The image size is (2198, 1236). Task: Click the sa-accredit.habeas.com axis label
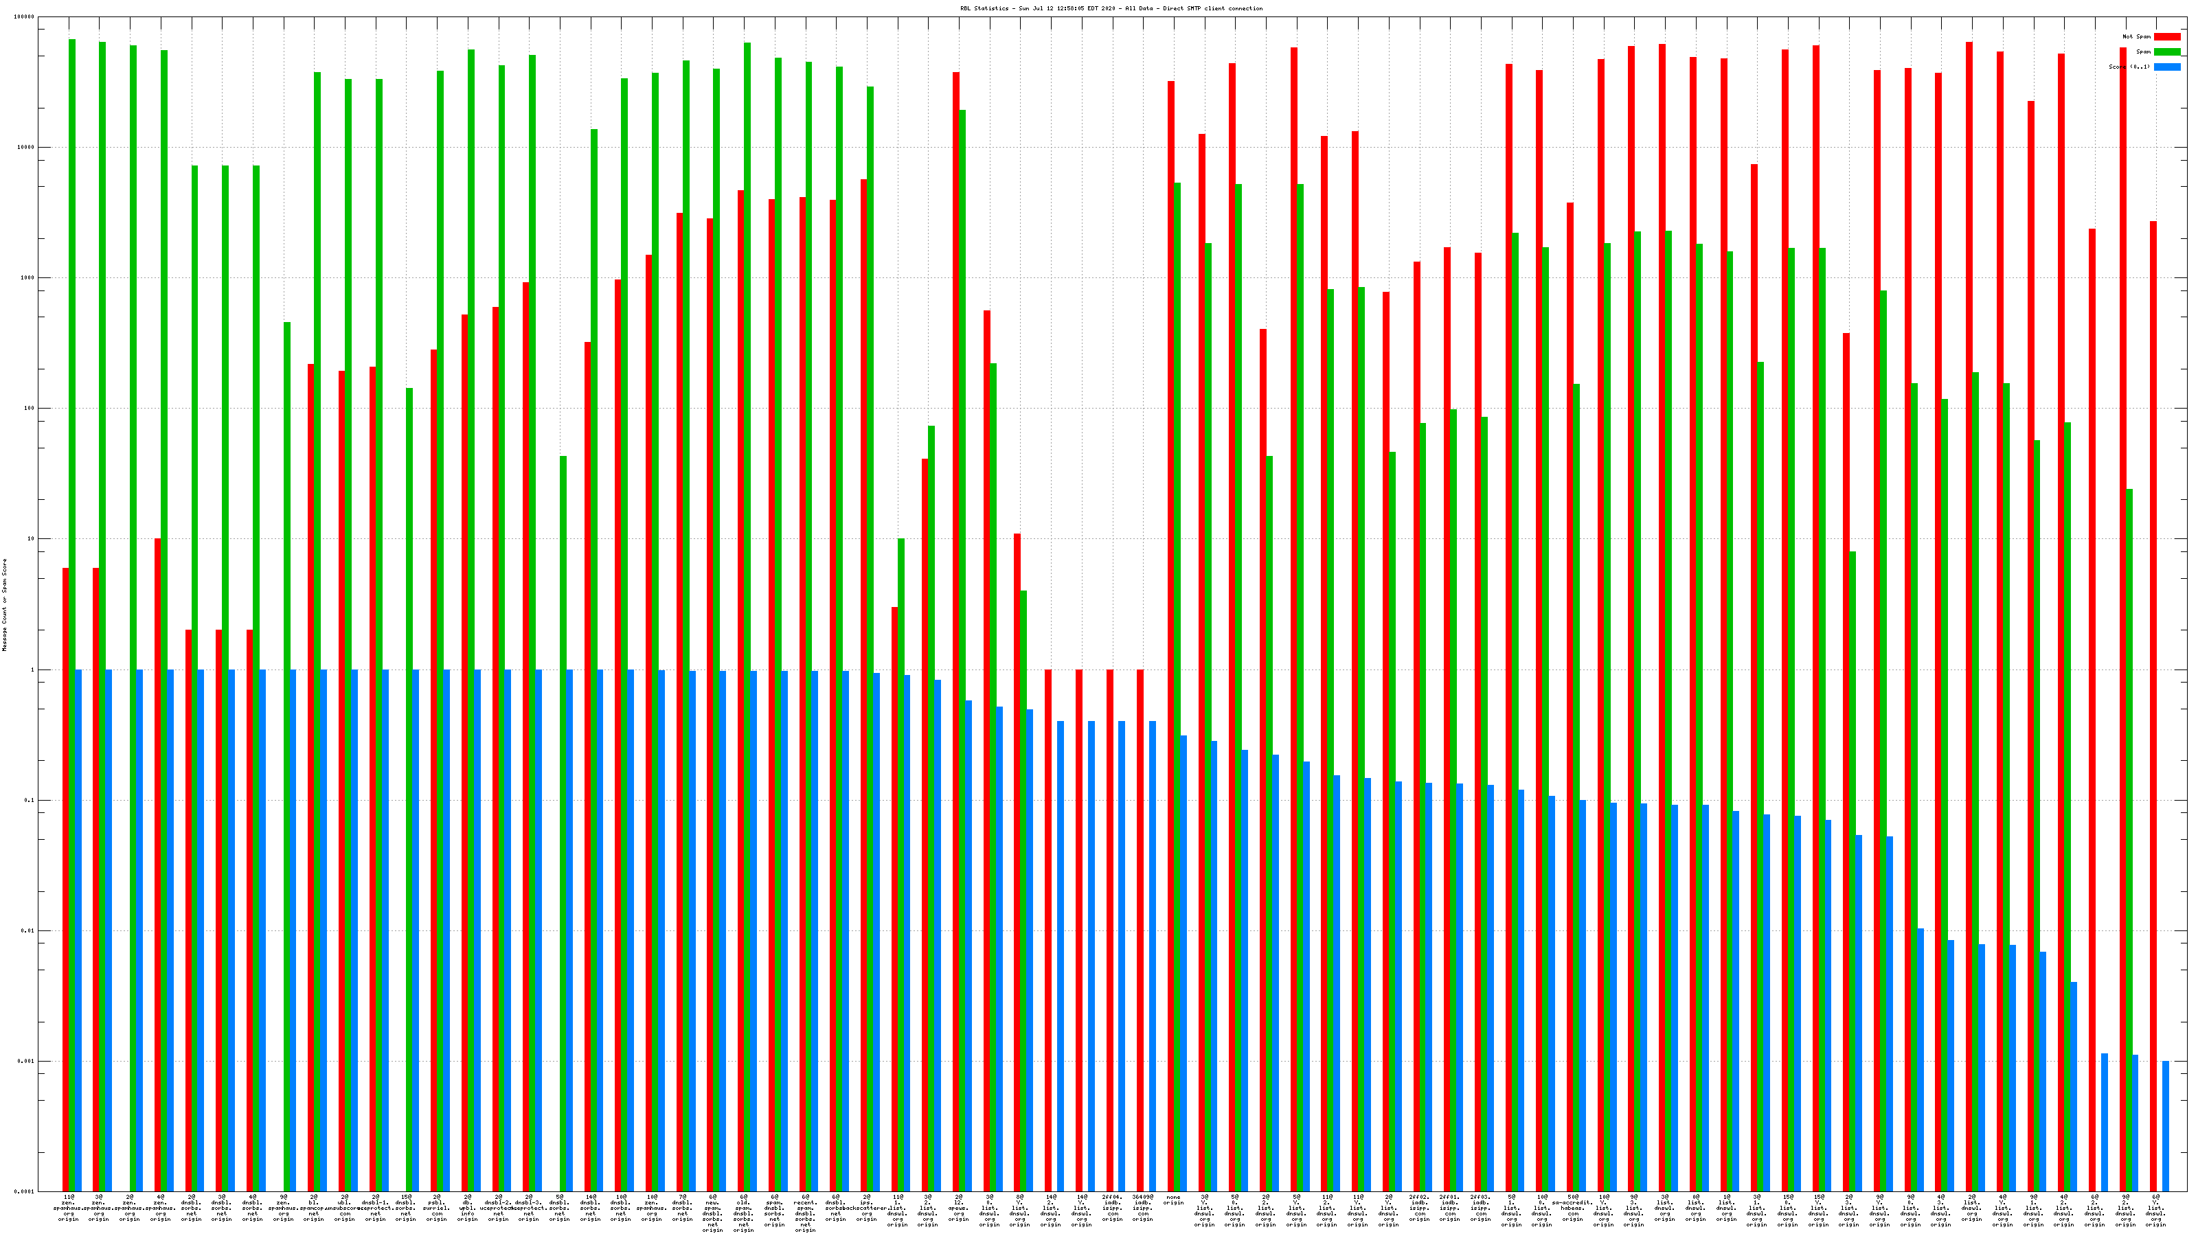point(1572,1207)
